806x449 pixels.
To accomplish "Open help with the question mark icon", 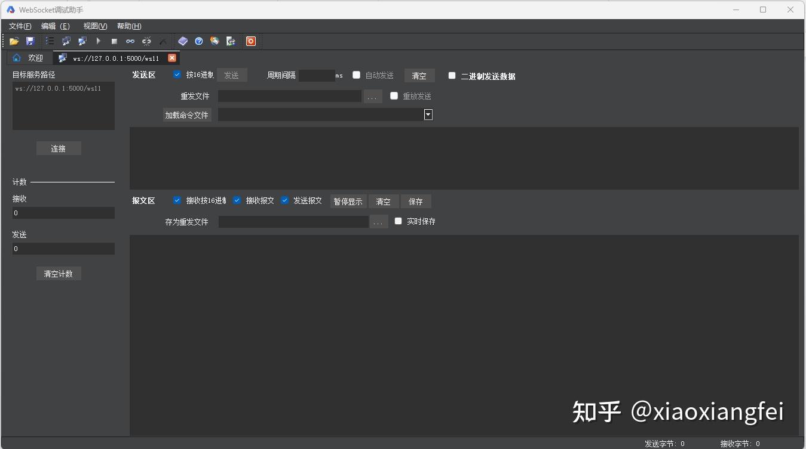I will coord(199,41).
